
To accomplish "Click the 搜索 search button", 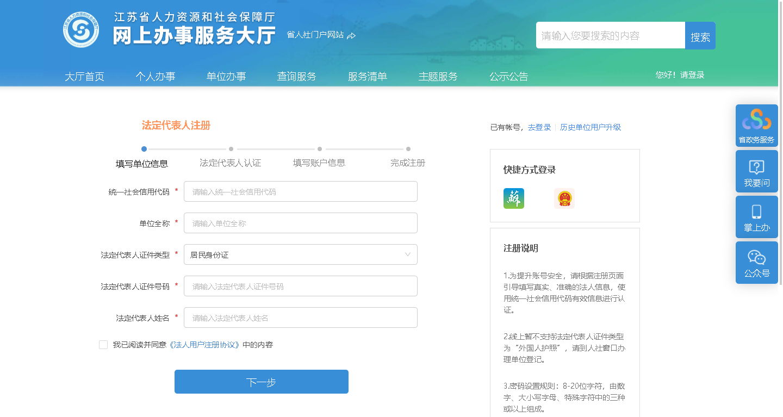I will 700,36.
